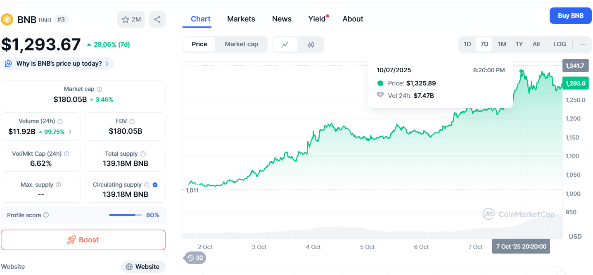Click the info icon beside Circulating supply
The image size is (593, 275).
147,185
